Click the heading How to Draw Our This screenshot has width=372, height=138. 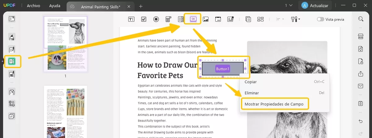pos(167,65)
